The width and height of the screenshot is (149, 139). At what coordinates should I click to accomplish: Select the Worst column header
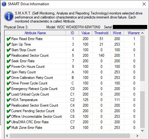click(117, 33)
